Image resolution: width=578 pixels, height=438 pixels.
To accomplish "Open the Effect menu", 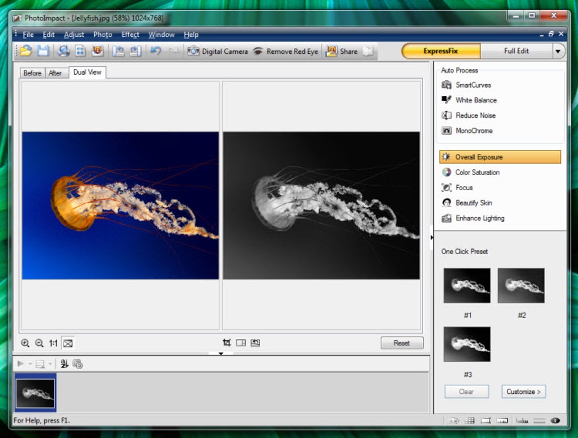I will [130, 35].
